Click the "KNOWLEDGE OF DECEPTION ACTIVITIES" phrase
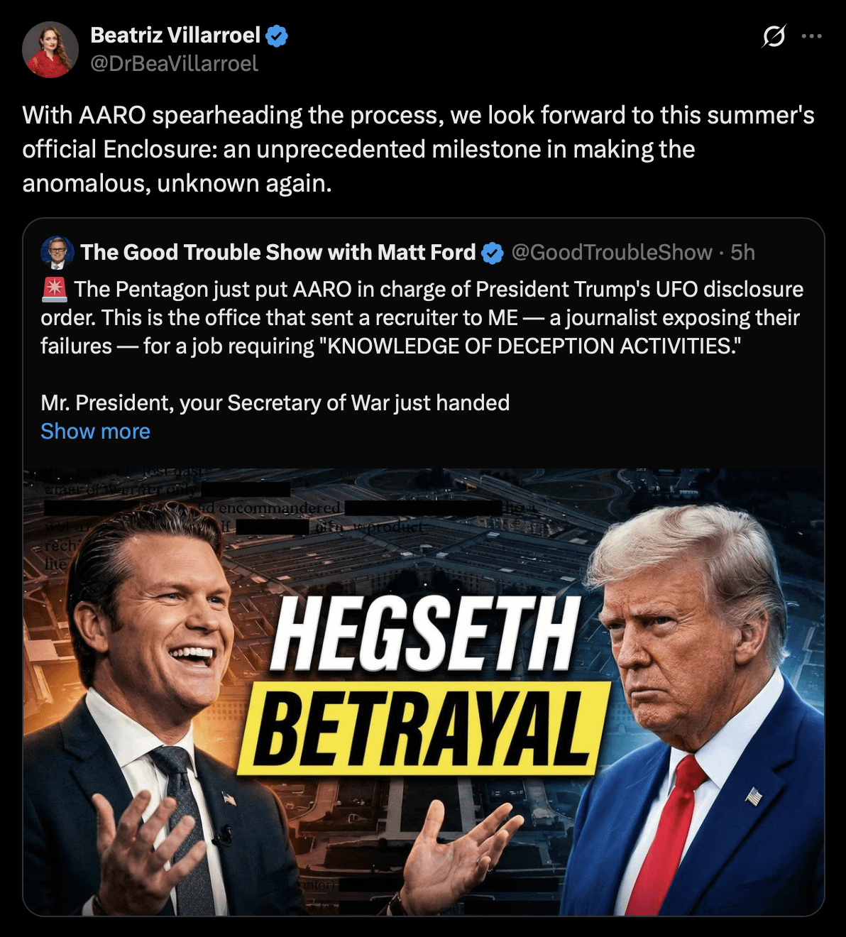Screen dimensions: 846x937 [x=534, y=346]
